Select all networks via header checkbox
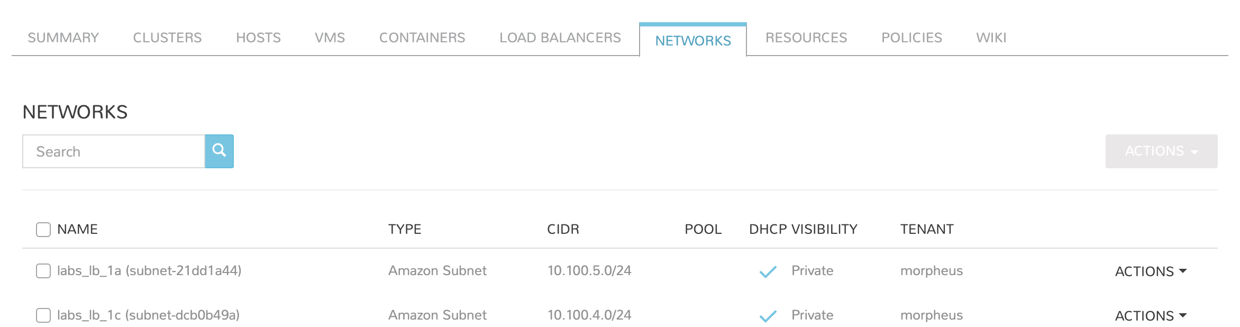 tap(42, 229)
